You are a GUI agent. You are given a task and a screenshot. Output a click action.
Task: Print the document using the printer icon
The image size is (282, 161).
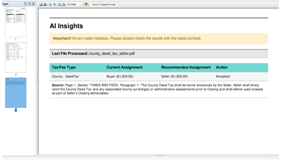coord(46,4)
